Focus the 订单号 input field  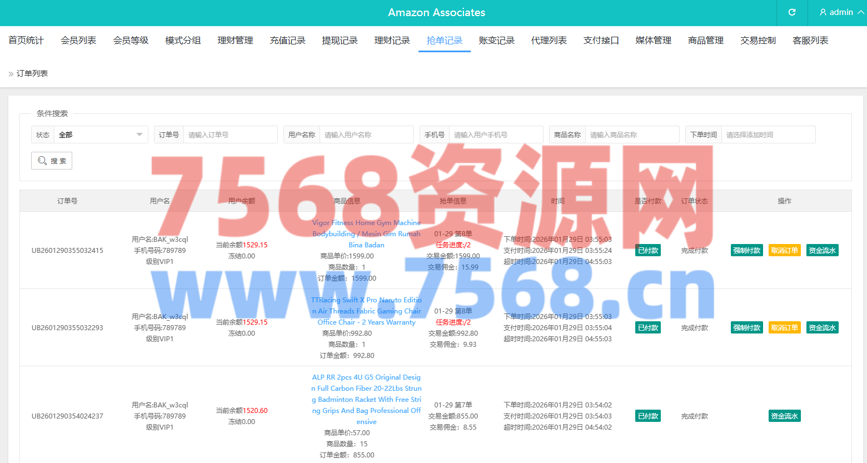point(230,135)
